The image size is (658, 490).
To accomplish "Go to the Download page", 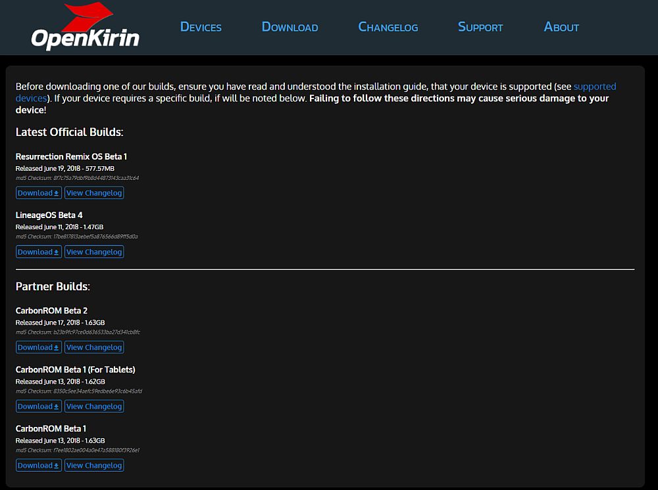I will pos(290,27).
